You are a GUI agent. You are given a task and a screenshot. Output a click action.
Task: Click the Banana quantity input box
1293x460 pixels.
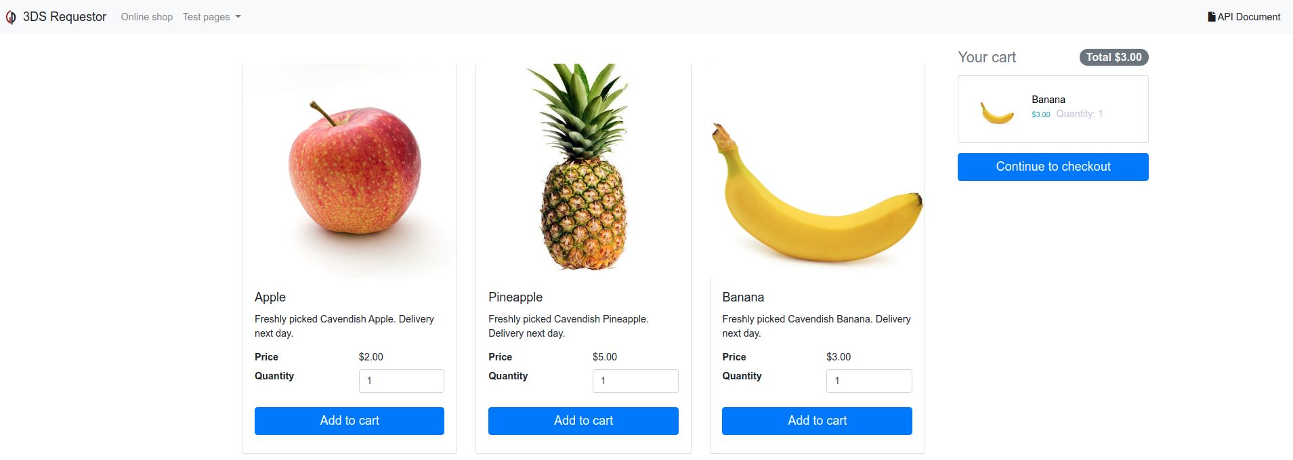coord(868,381)
